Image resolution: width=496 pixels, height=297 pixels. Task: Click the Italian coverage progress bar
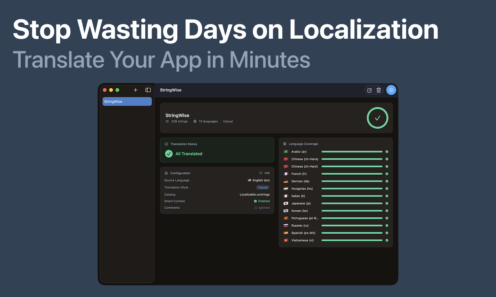[352, 196]
